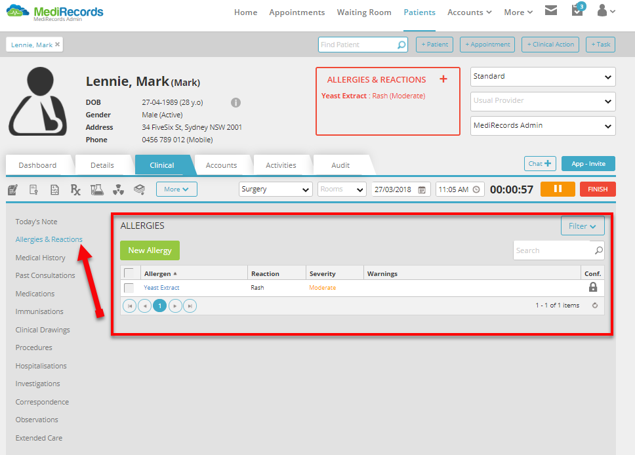Click the confidential lock icon for Yeast Extract

[593, 287]
